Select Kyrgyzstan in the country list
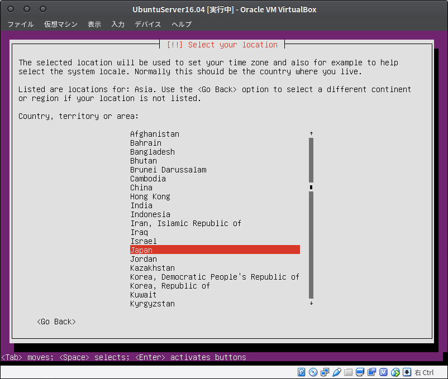This screenshot has height=379, width=448. (x=215, y=304)
